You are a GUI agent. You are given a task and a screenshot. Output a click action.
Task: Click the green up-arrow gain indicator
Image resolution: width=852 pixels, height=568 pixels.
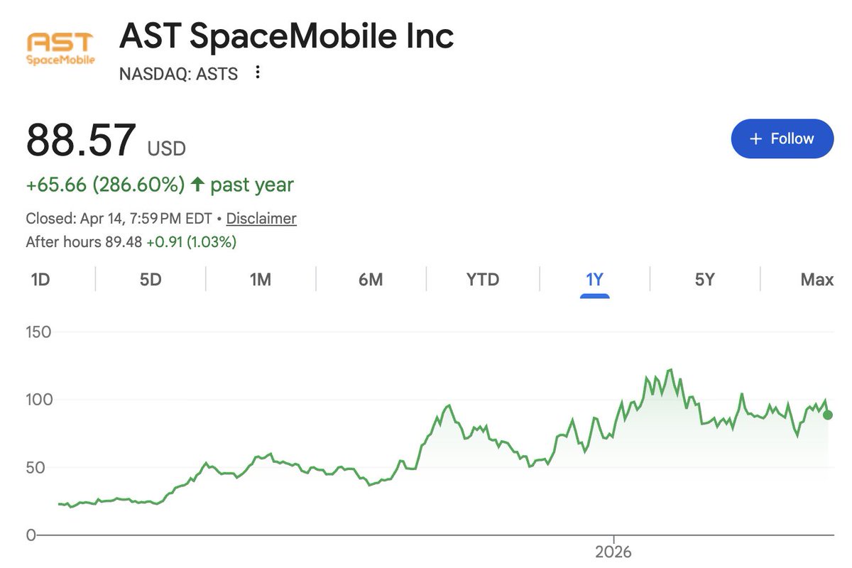tap(197, 185)
